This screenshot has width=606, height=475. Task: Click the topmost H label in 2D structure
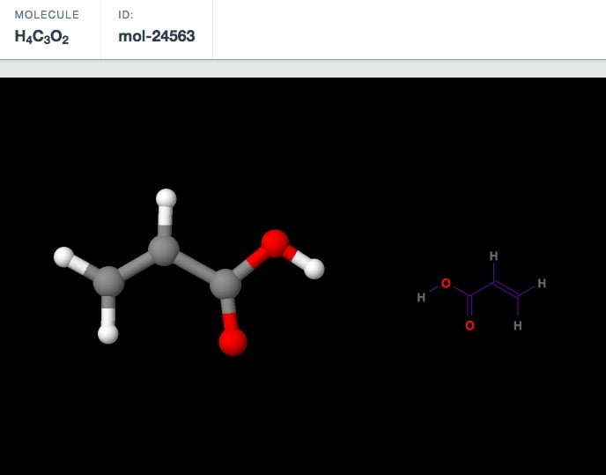click(493, 256)
